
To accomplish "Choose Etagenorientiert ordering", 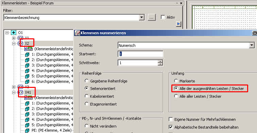I will pyautogui.click(x=87, y=104).
